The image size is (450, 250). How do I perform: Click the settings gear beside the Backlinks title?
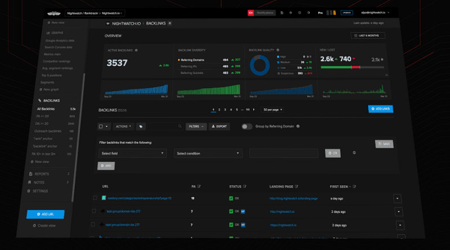click(170, 24)
